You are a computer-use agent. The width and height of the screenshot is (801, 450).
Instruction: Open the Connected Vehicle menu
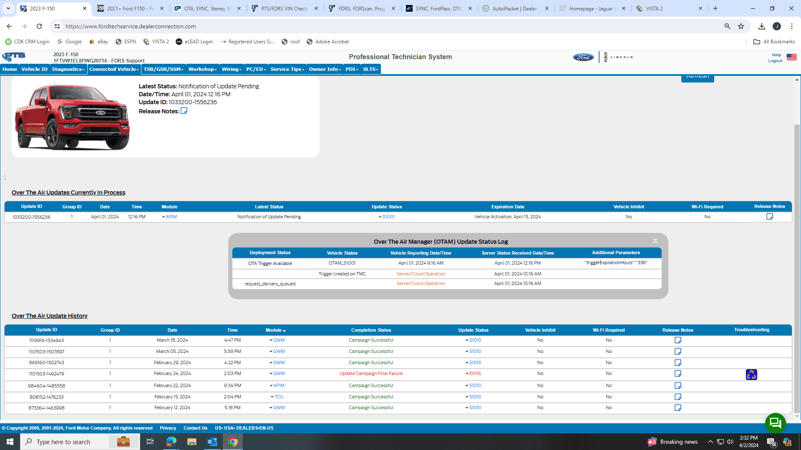click(114, 69)
